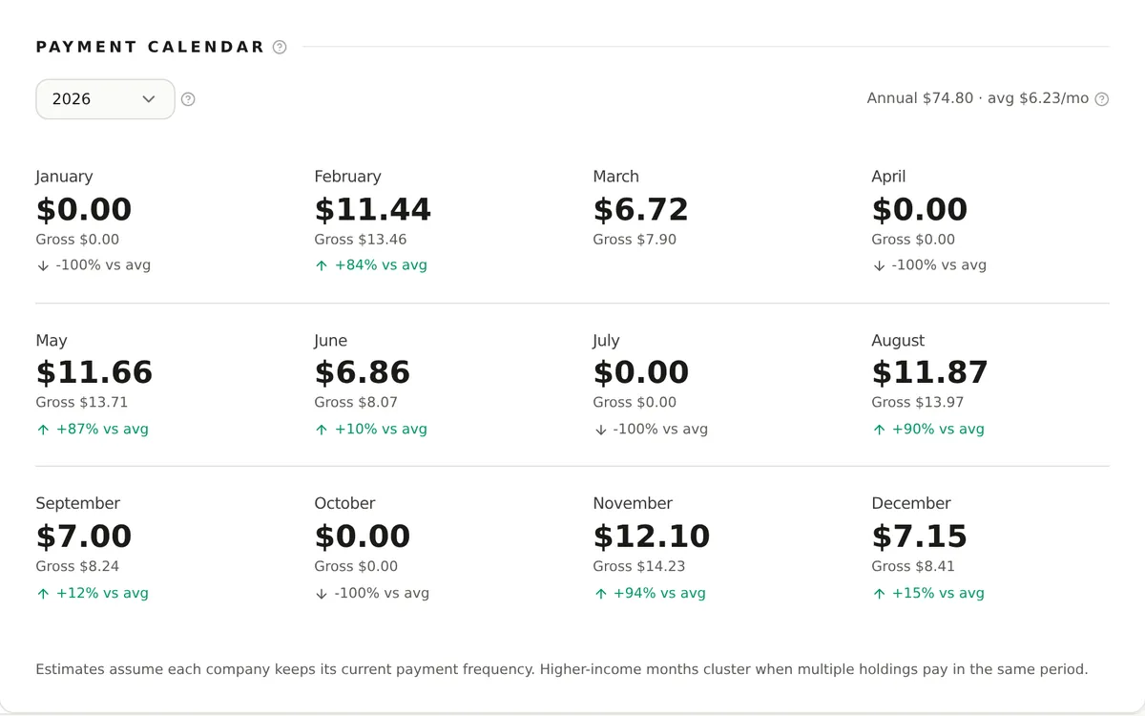Click +94% vs avg under November

click(x=650, y=594)
